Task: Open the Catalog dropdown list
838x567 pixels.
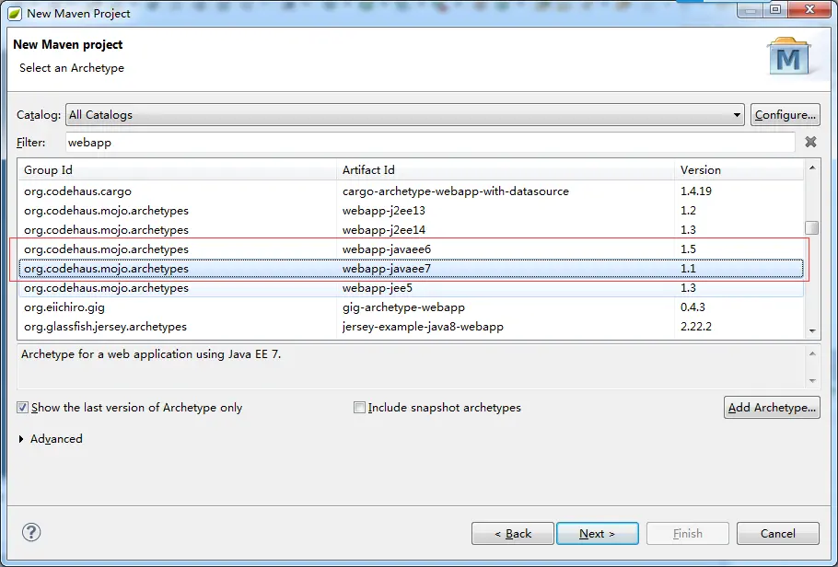Action: tap(404, 115)
